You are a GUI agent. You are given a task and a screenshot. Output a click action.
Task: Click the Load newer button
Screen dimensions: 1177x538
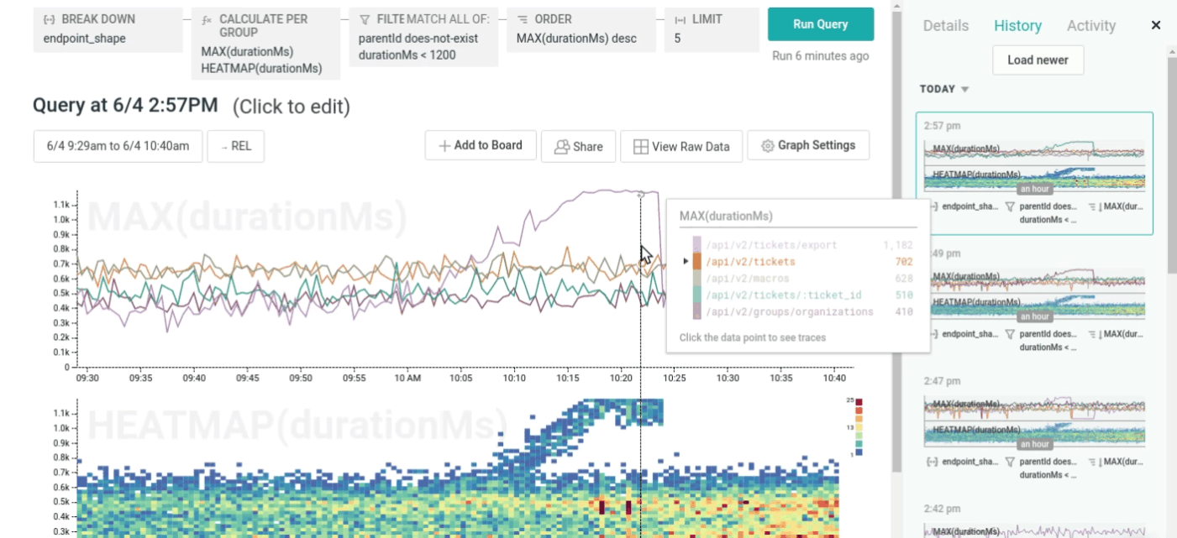(x=1038, y=60)
